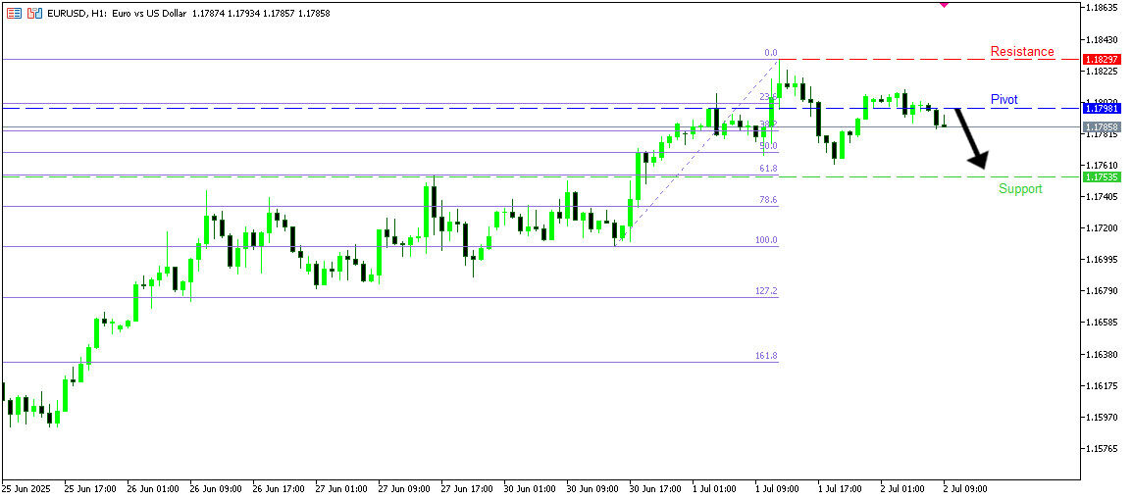This screenshot has height=500, width=1132.
Task: Click the red list icon beside the chart title
Action: (15, 14)
